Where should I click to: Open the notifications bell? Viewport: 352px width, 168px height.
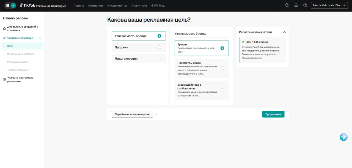296,5
